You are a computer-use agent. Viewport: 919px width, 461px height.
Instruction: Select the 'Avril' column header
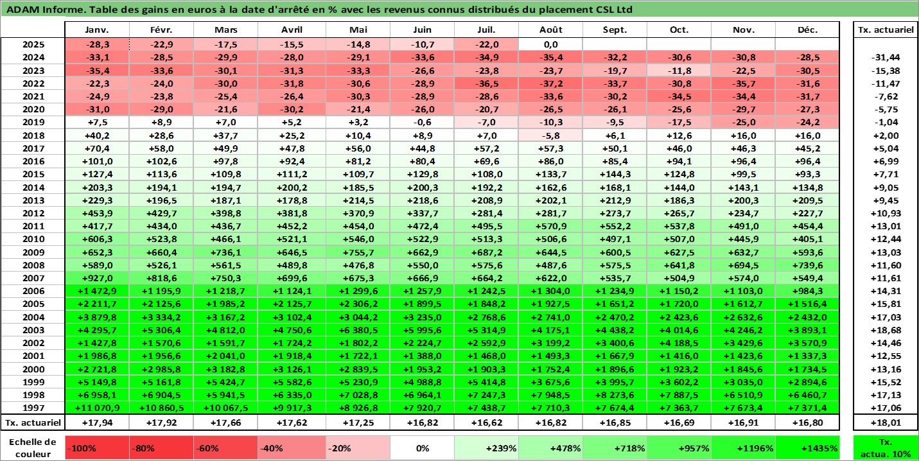[x=292, y=30]
